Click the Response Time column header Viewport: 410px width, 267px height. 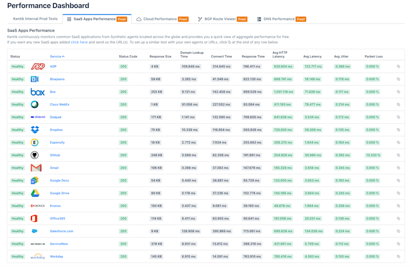coord(253,56)
